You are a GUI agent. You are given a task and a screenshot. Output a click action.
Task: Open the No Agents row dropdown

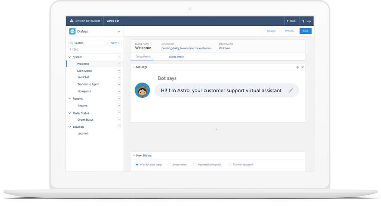(119, 91)
